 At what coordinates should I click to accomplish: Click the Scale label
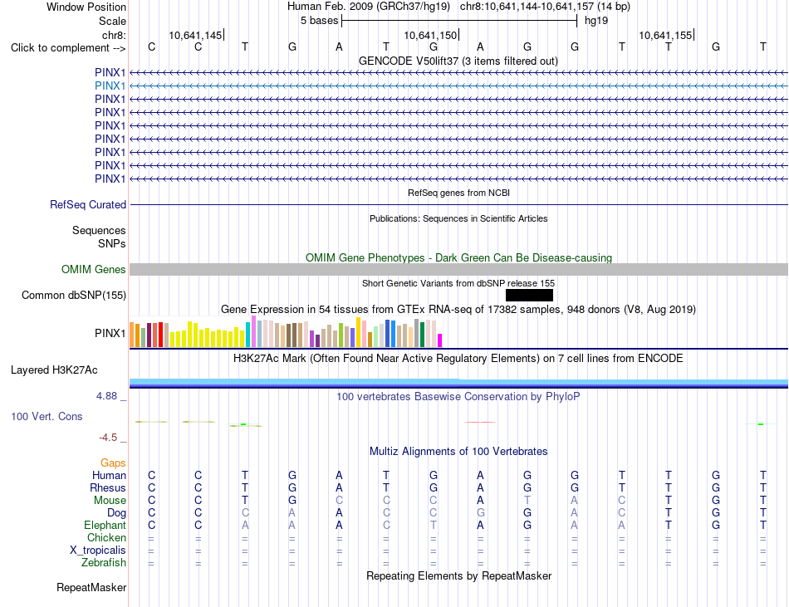pyautogui.click(x=112, y=21)
